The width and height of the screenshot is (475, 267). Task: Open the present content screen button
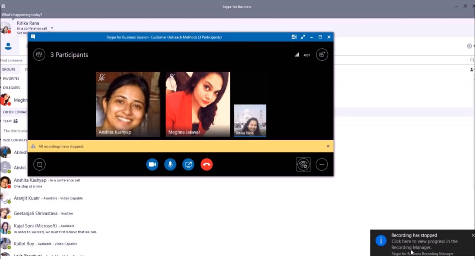point(188,164)
